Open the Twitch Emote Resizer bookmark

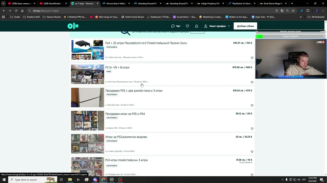click(133, 17)
